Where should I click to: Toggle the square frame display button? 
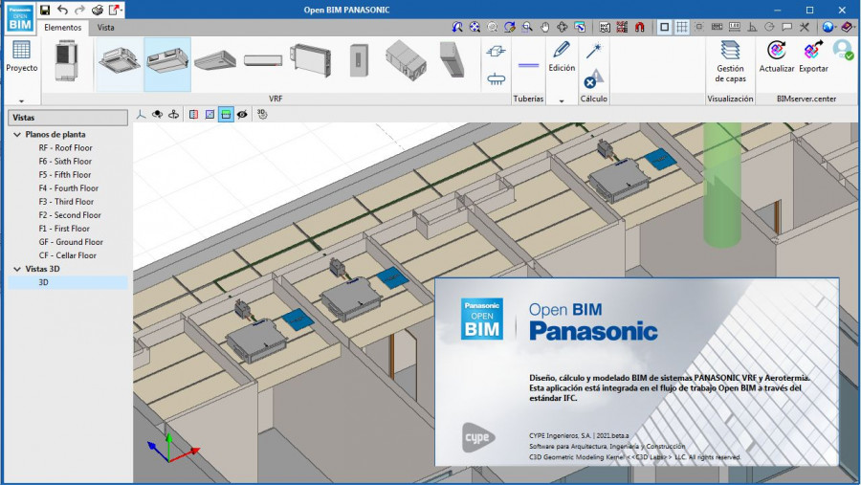[x=665, y=27]
